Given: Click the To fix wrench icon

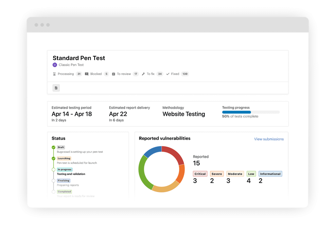Looking at the screenshot, I should (143, 74).
